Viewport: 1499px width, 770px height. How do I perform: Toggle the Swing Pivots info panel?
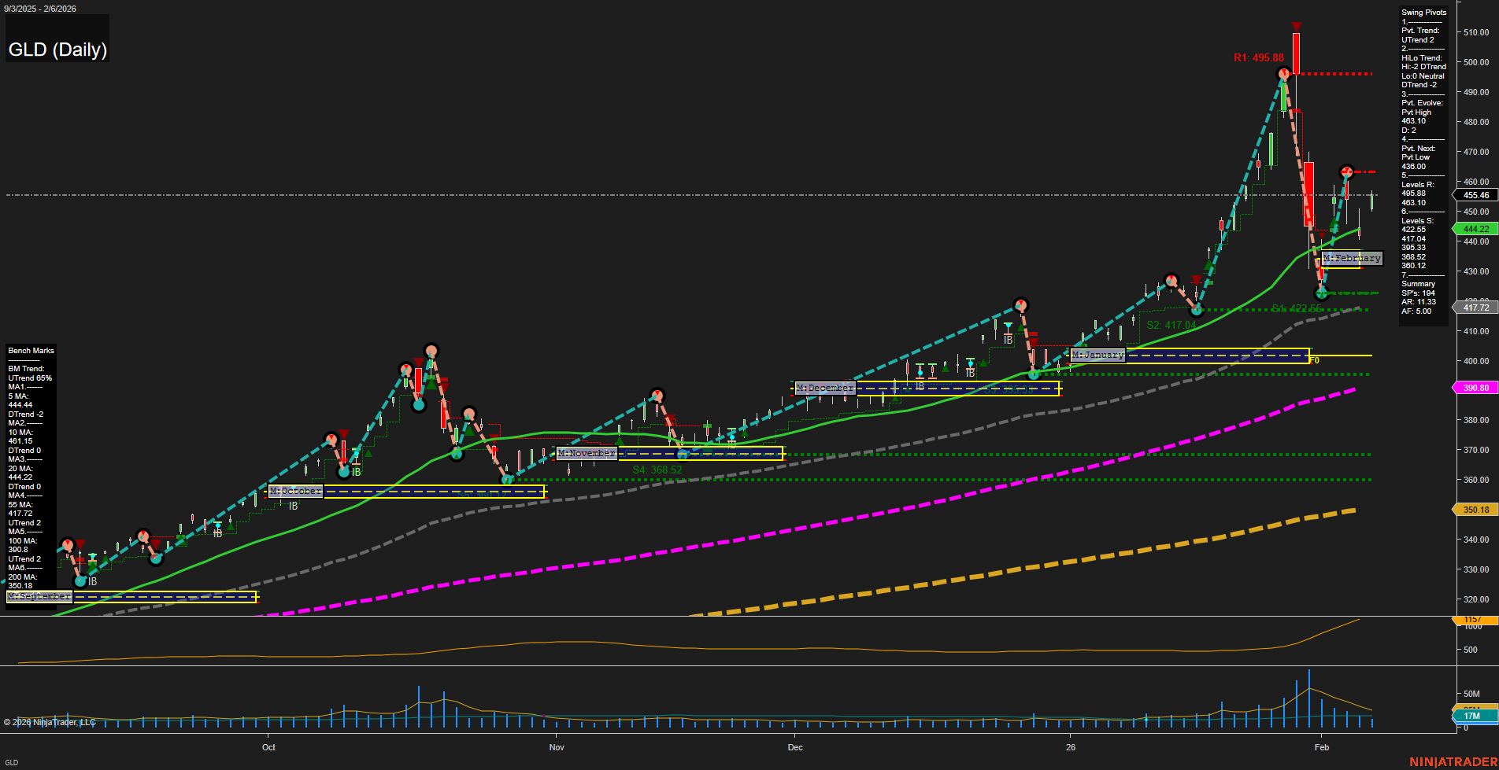point(1423,12)
